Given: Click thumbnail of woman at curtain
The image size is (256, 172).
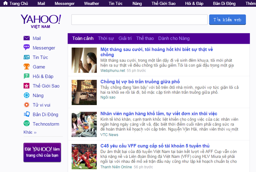Looking at the screenshot, I should pos(84,60).
